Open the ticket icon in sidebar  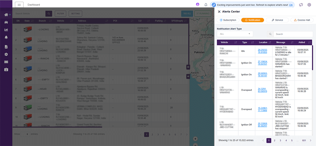6,62
